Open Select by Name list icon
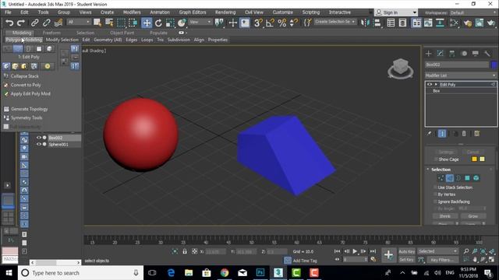Screen dimensions: 499x280 click(109, 23)
